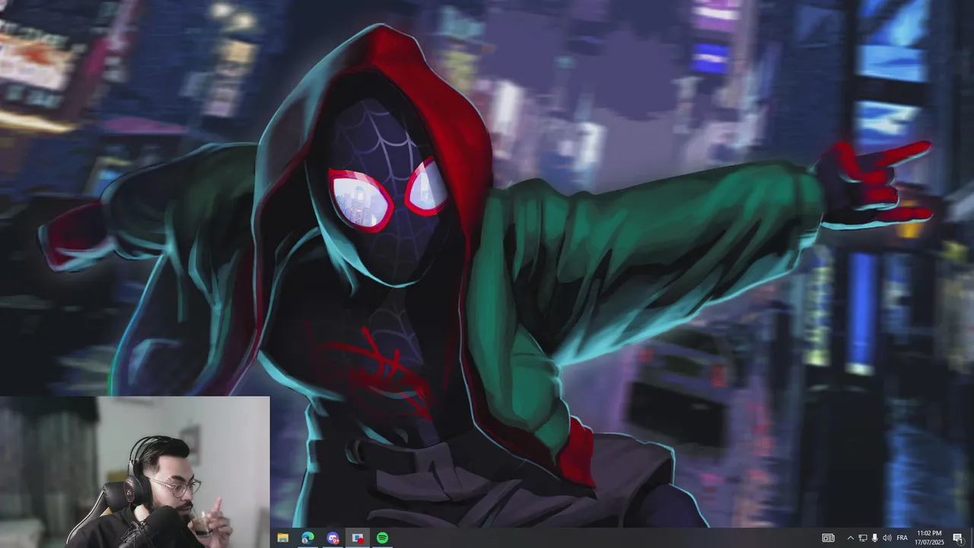The width and height of the screenshot is (974, 548).
Task: Open the volume control tray icon
Action: 886,538
